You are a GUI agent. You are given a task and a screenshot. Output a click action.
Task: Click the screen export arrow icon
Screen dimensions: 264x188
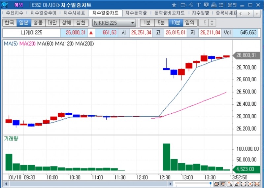point(183,5)
